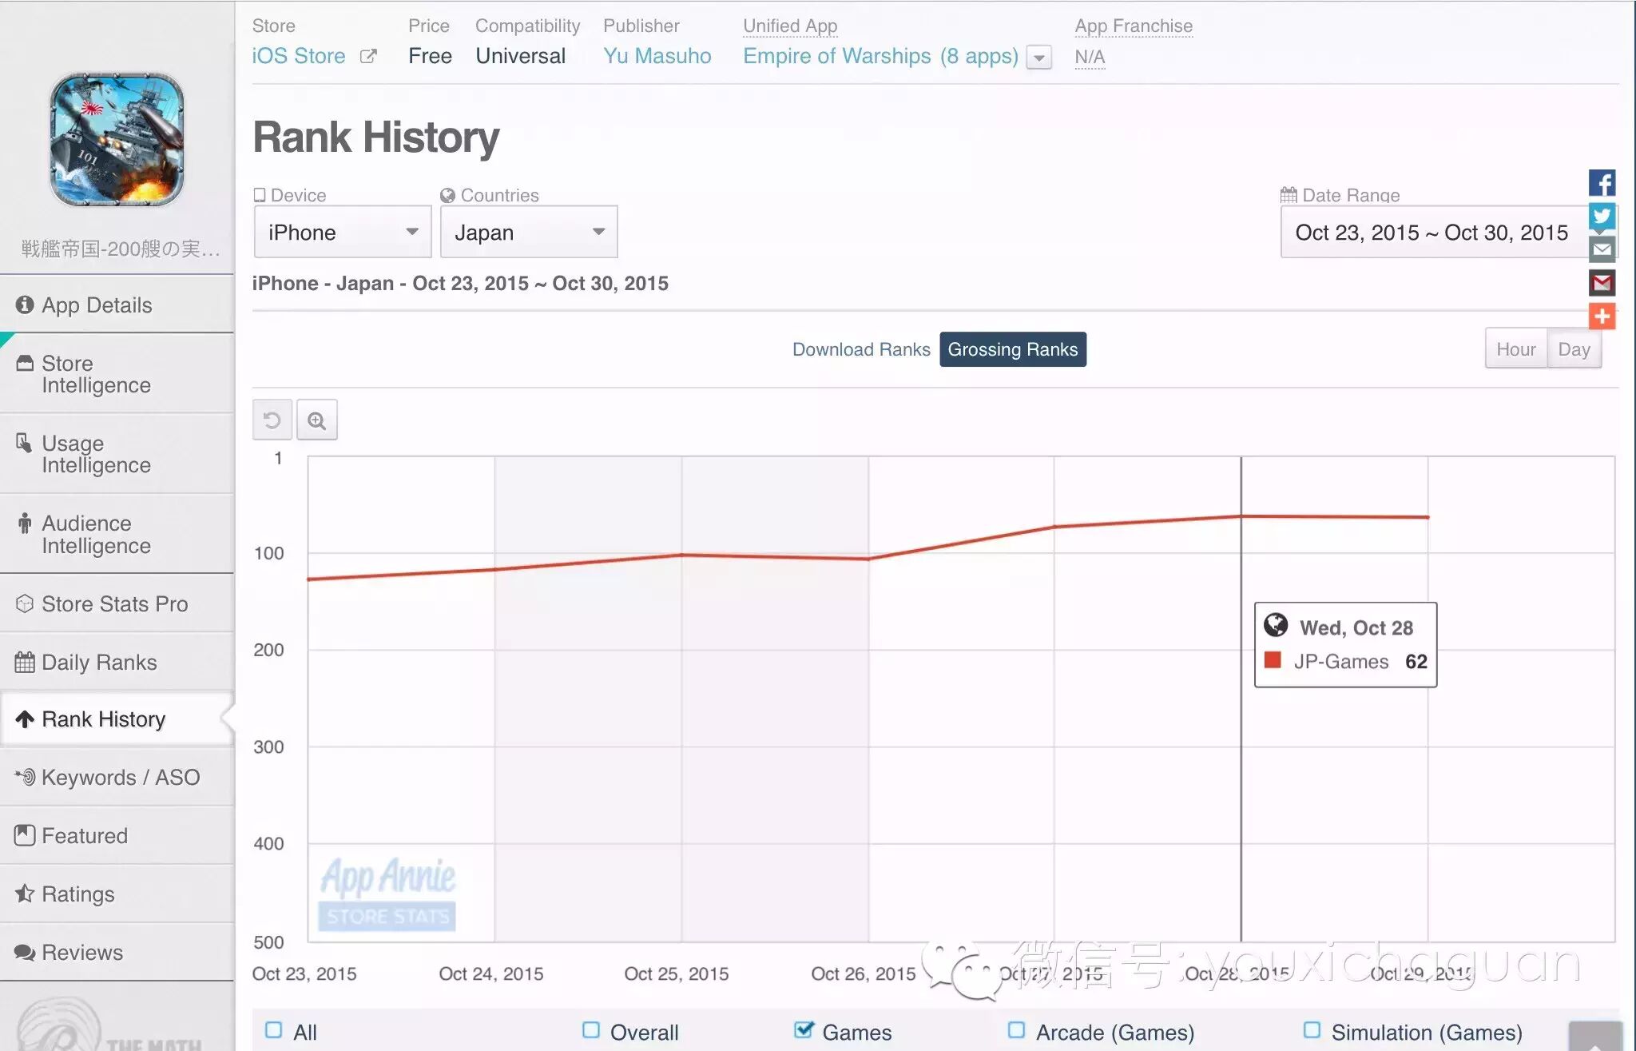Click the magnifier zoom-in chart icon
Image resolution: width=1636 pixels, height=1051 pixels.
pos(317,420)
